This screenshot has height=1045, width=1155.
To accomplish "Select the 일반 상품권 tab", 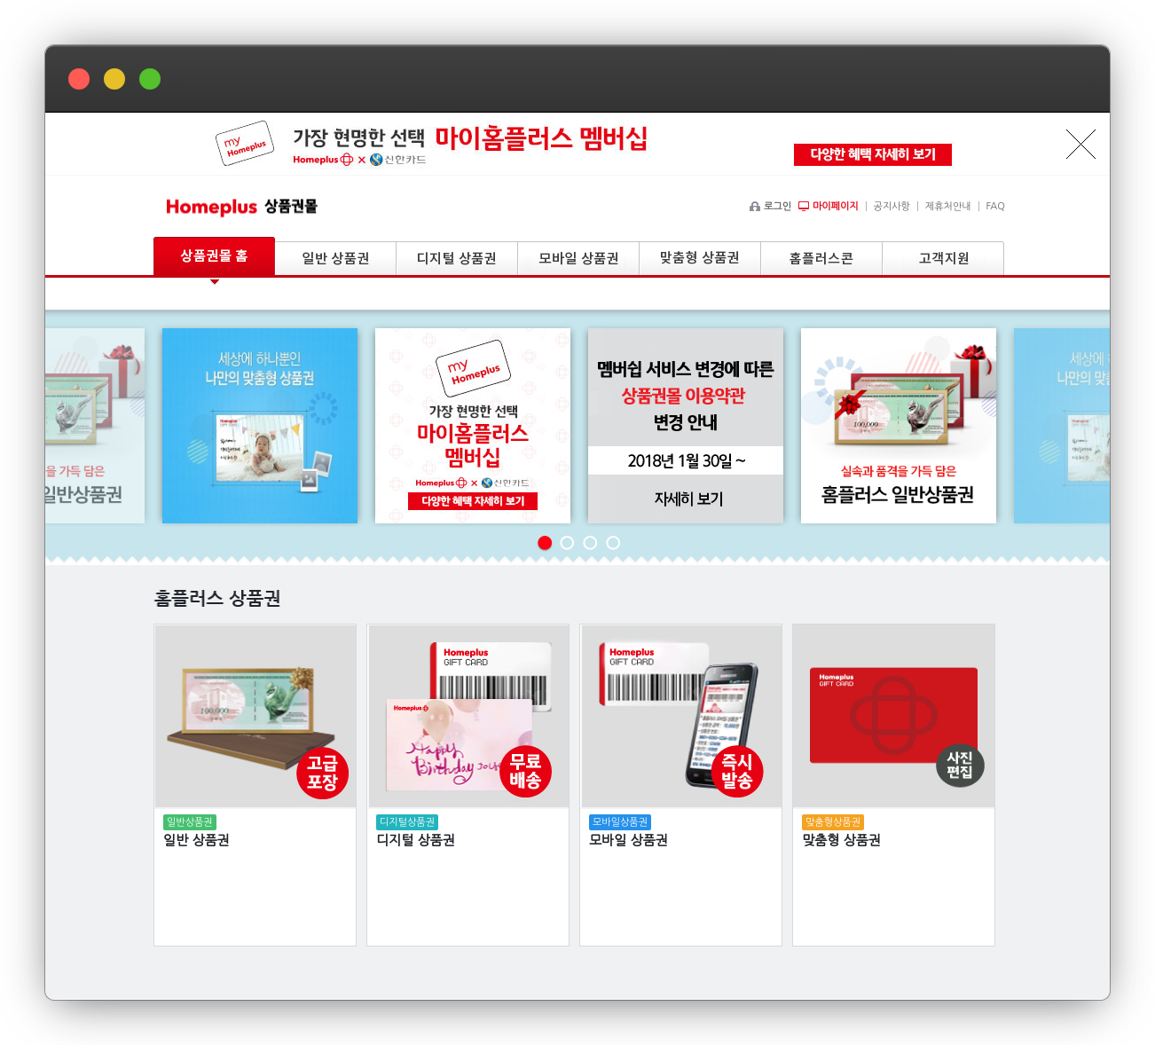I will [x=335, y=258].
